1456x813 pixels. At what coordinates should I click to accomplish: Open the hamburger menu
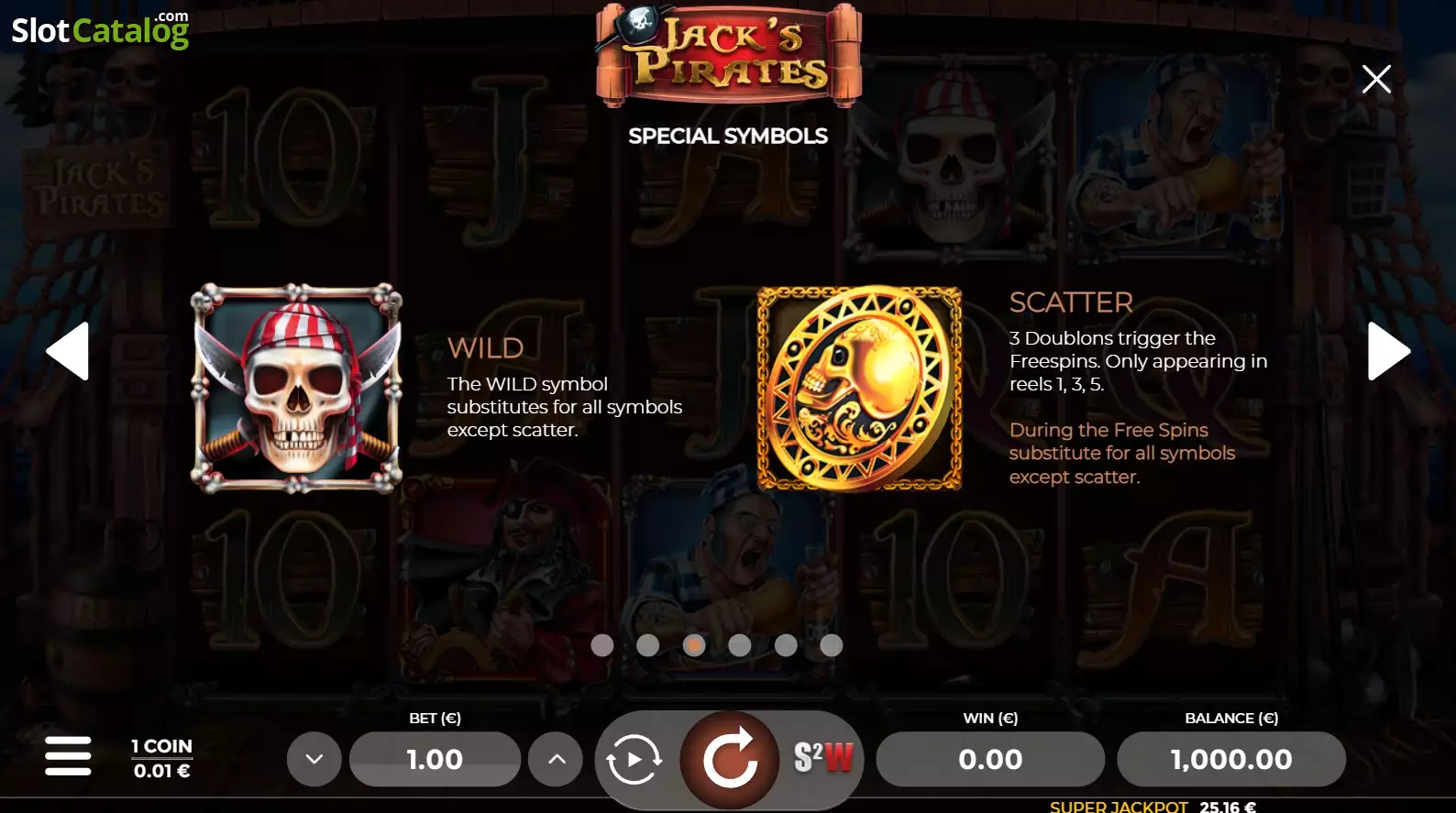coord(68,756)
